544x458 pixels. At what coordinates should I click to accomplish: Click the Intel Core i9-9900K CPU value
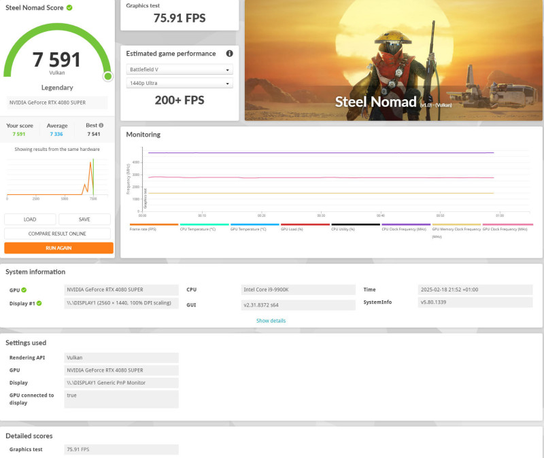click(x=298, y=289)
